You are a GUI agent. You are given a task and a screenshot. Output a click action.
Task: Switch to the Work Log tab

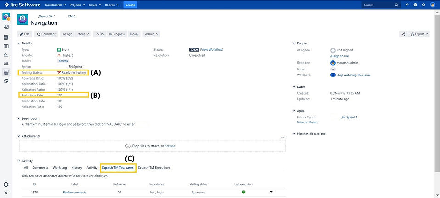[x=60, y=168]
